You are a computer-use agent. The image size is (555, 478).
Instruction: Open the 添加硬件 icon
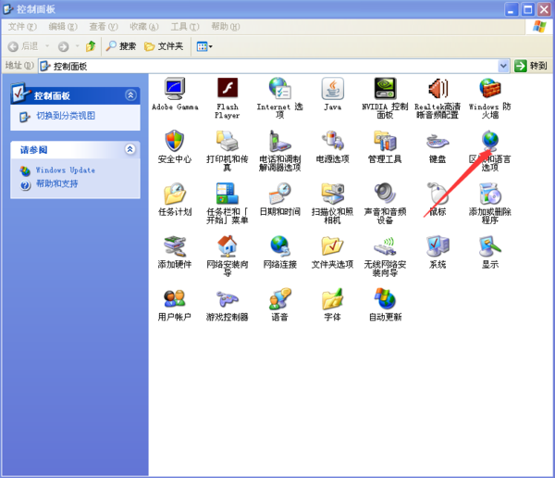coord(175,246)
